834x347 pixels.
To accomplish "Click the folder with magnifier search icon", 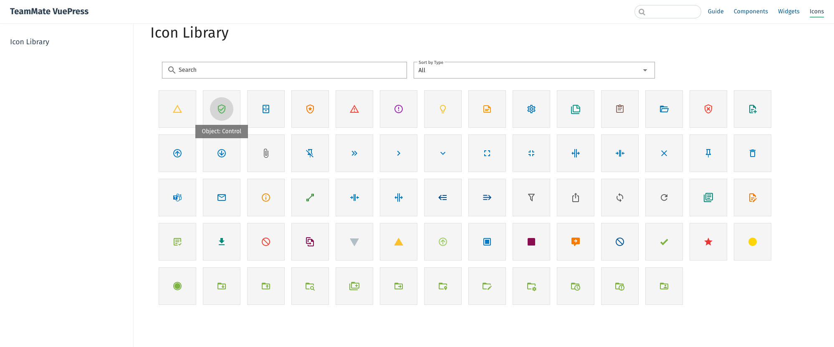I will pyautogui.click(x=310, y=286).
